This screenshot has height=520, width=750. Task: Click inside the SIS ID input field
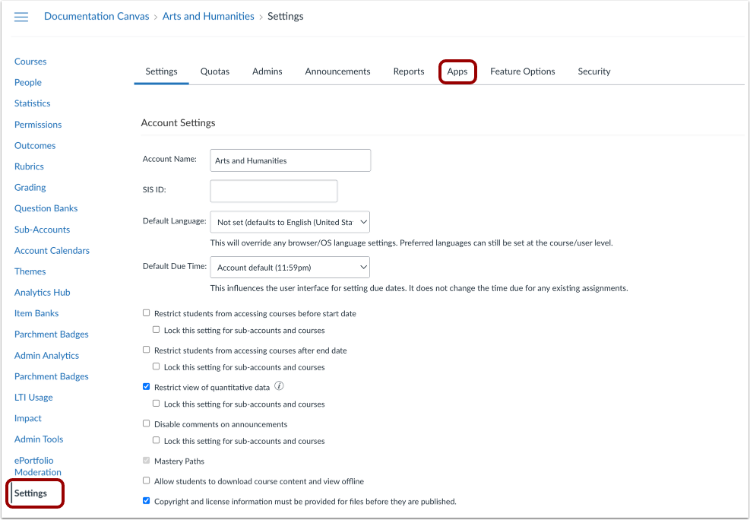coord(274,191)
